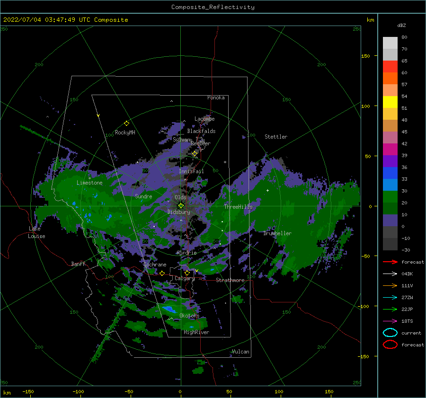
Task: Click the magenta 18TS arrow legend icon
Action: pyautogui.click(x=390, y=321)
